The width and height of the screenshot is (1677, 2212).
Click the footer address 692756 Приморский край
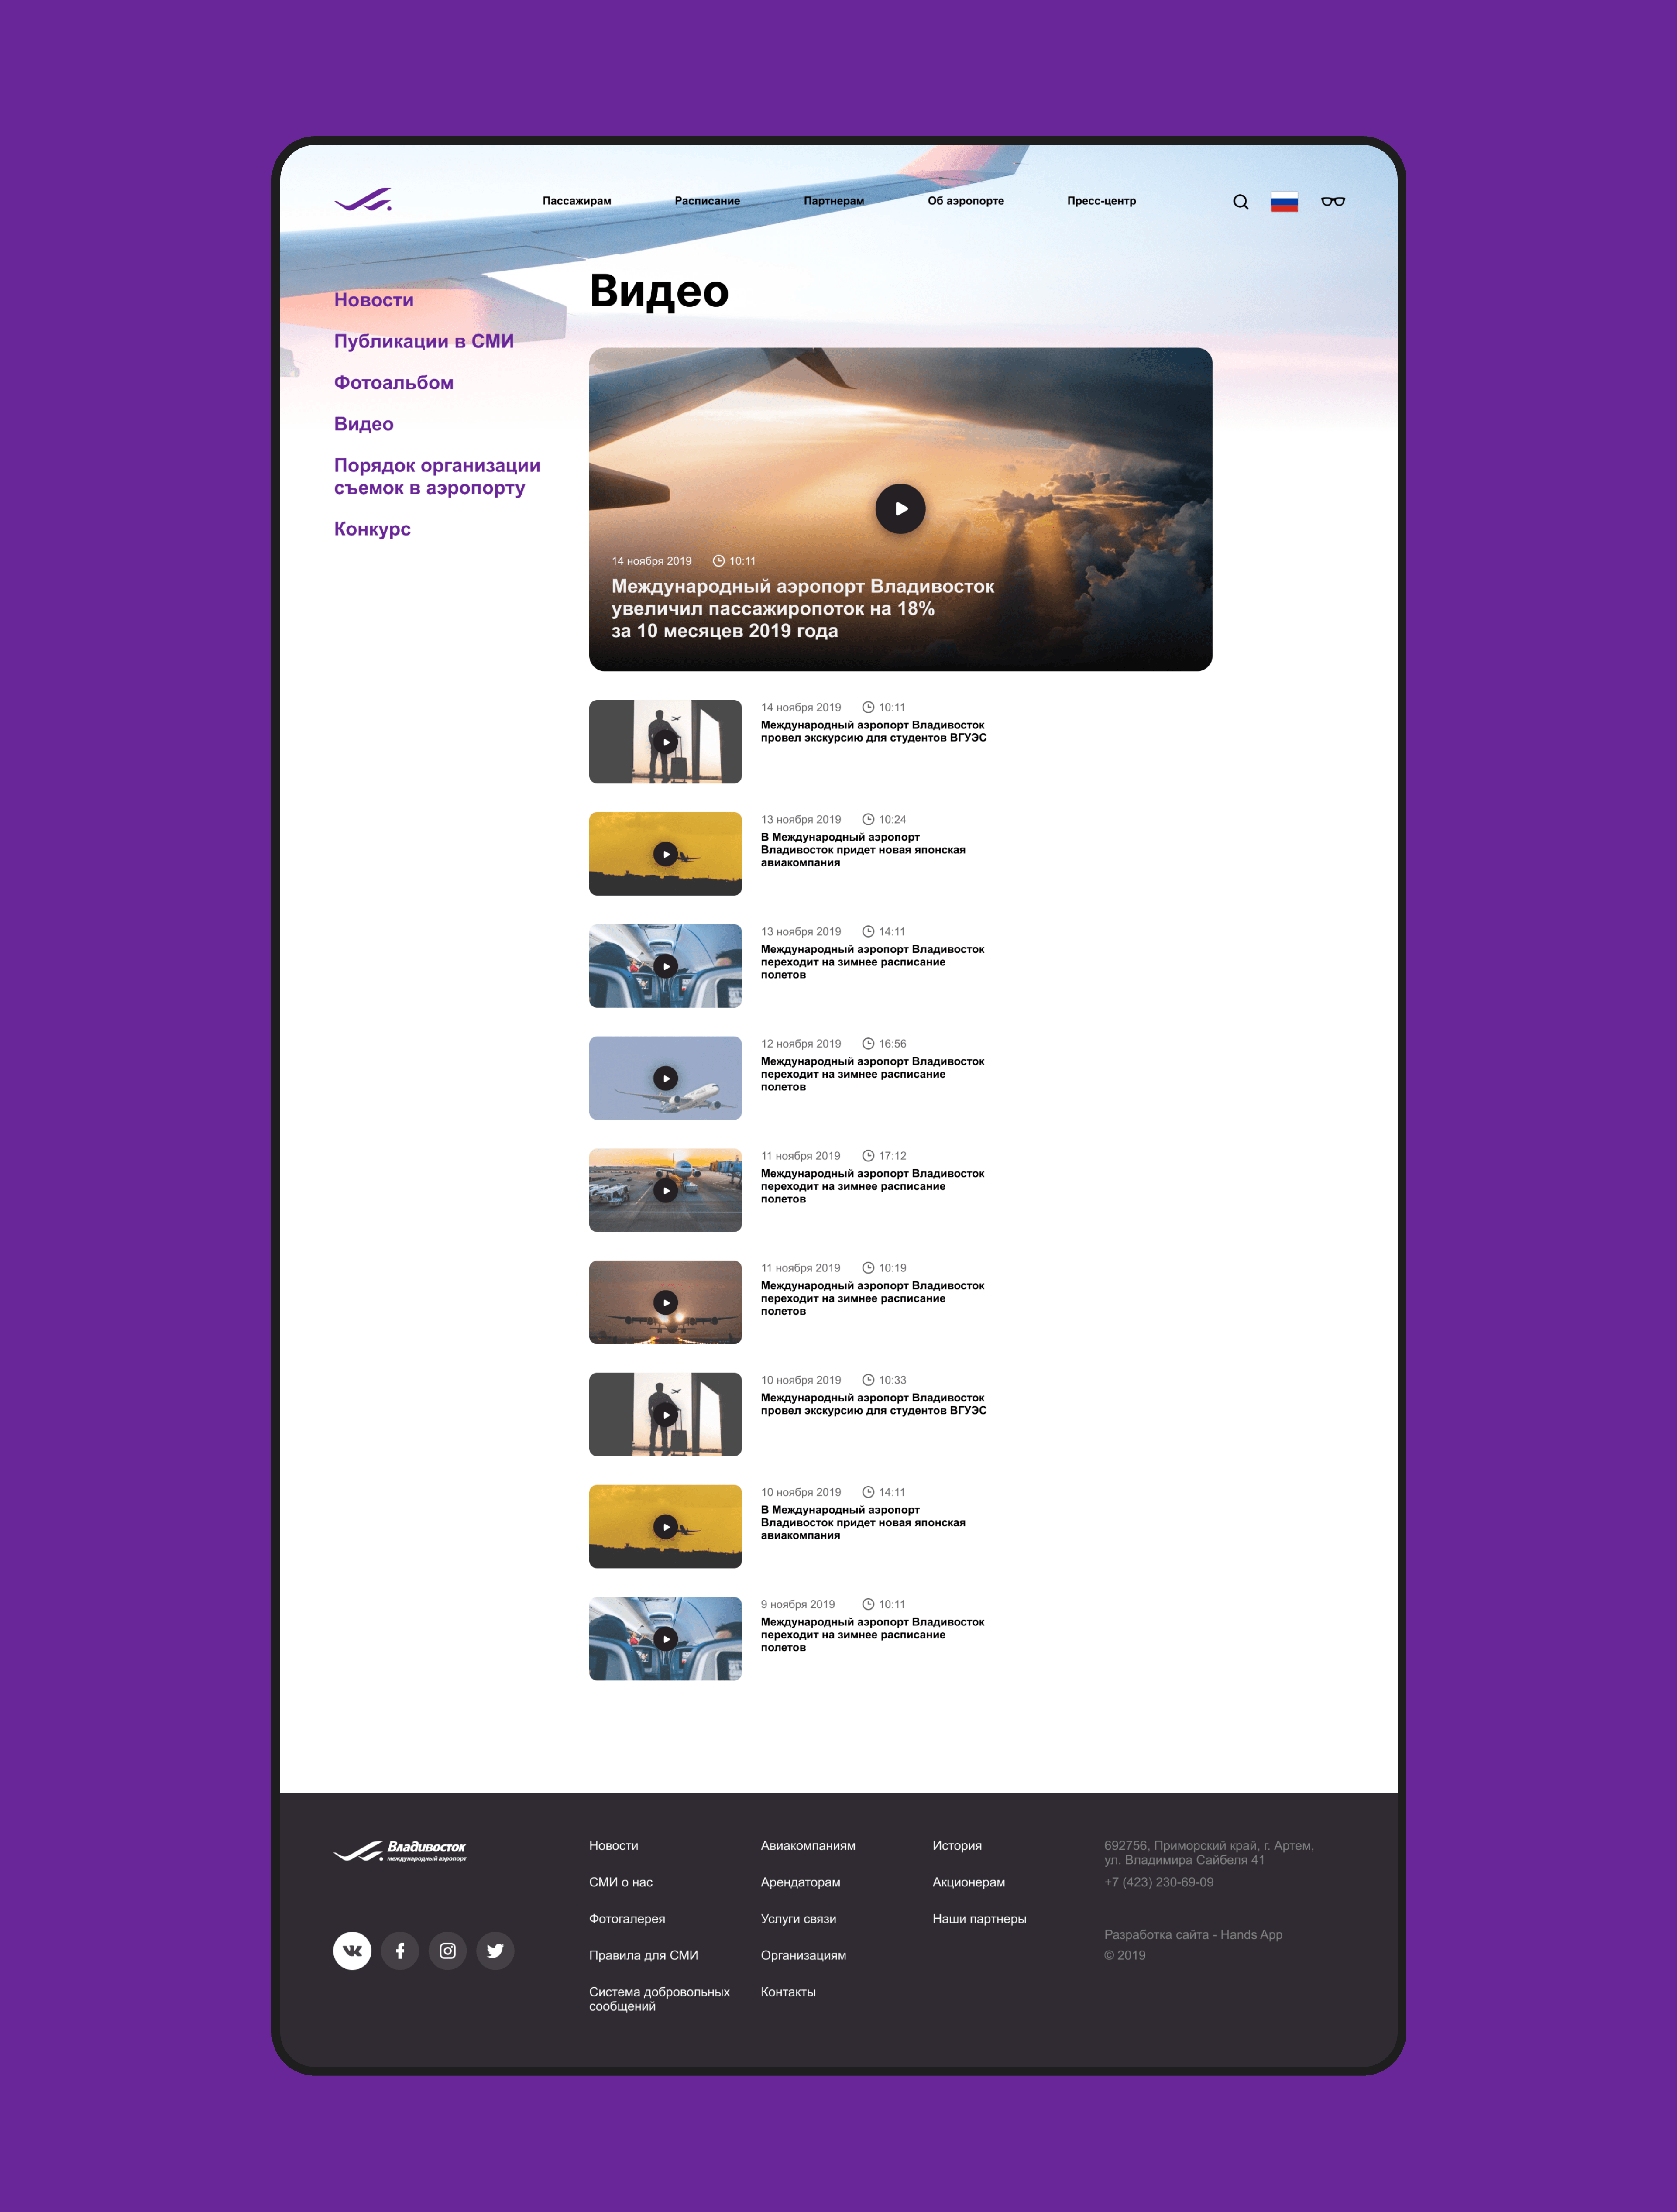tap(1209, 1853)
